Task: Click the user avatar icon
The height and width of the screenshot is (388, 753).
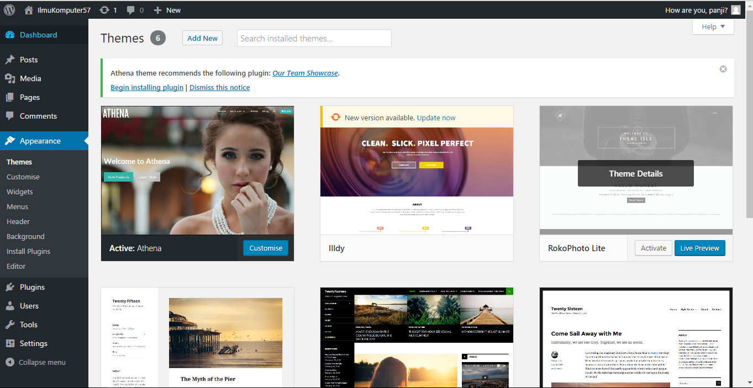Action: [735, 10]
